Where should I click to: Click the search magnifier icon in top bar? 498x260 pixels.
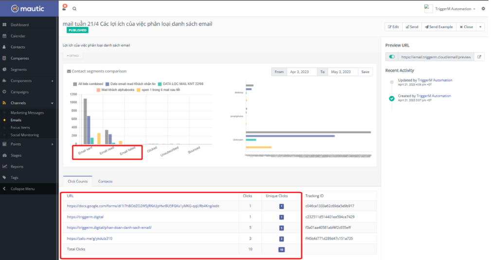click(x=74, y=9)
